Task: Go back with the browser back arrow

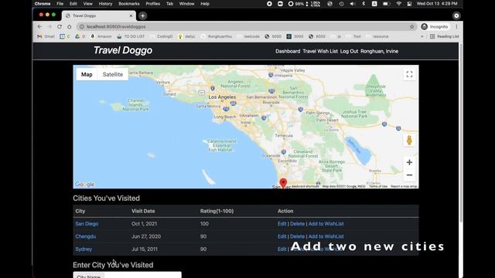Action: click(x=39, y=27)
